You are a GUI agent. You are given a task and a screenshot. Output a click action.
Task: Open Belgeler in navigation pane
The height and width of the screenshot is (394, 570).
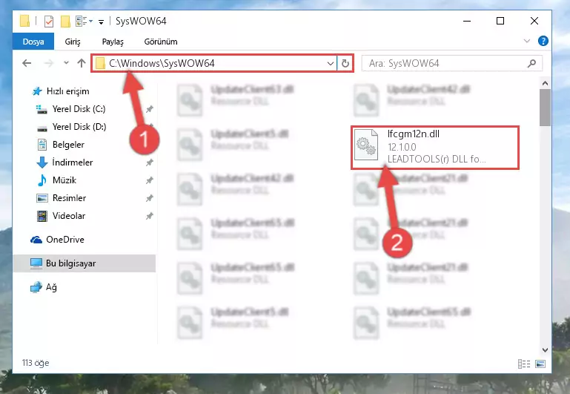(68, 145)
